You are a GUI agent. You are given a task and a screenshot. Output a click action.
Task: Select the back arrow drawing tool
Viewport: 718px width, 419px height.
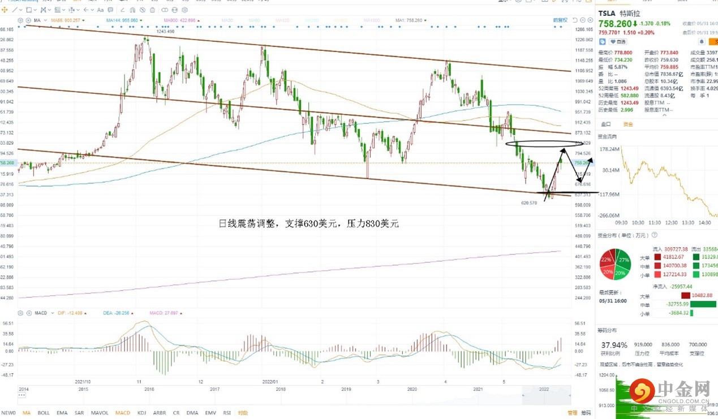(86, 10)
